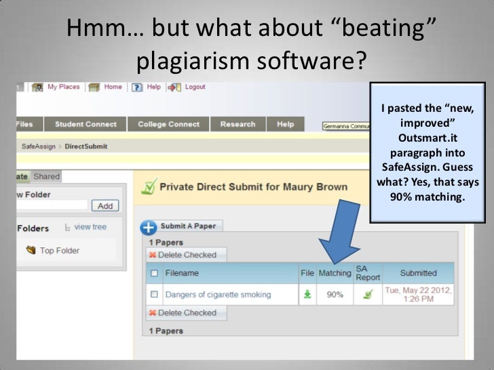Click the Matching column header
The image size is (494, 370).
(335, 273)
